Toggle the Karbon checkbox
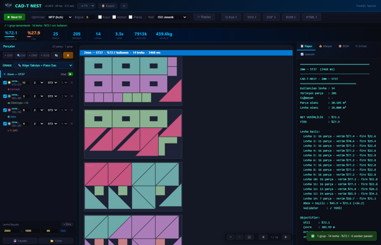381x245 pixels. 114,17
